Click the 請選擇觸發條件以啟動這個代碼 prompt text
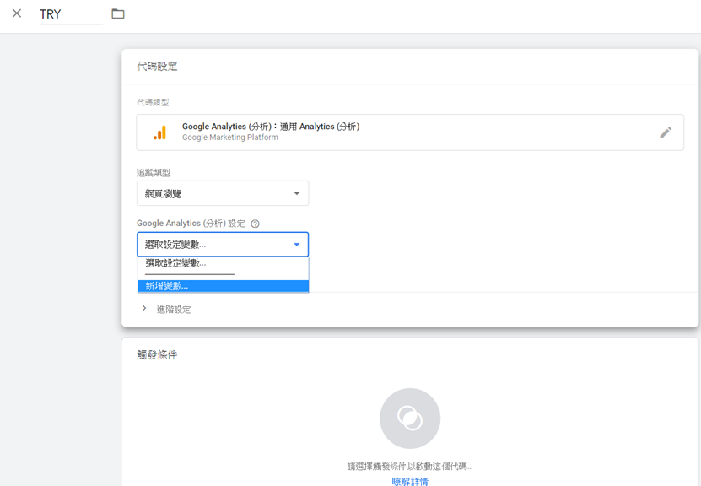The height and width of the screenshot is (486, 701). [x=410, y=467]
